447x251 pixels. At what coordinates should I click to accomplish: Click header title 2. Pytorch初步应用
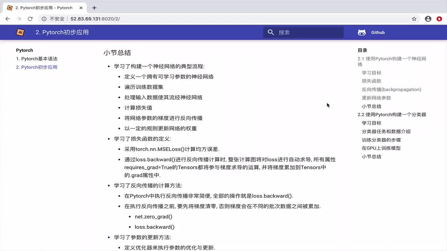click(x=62, y=32)
